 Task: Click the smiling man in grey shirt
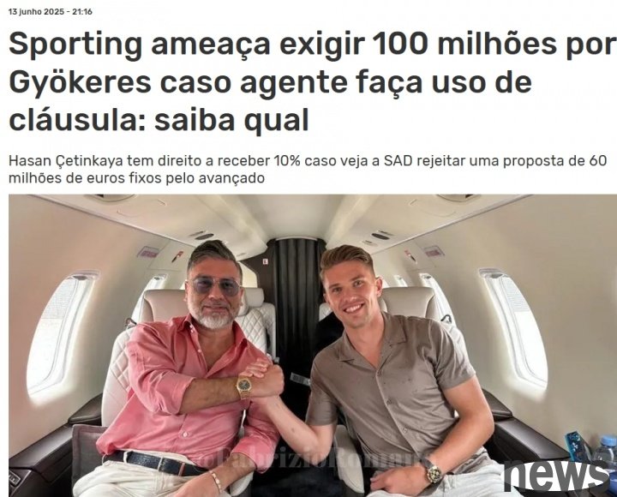(x=398, y=374)
